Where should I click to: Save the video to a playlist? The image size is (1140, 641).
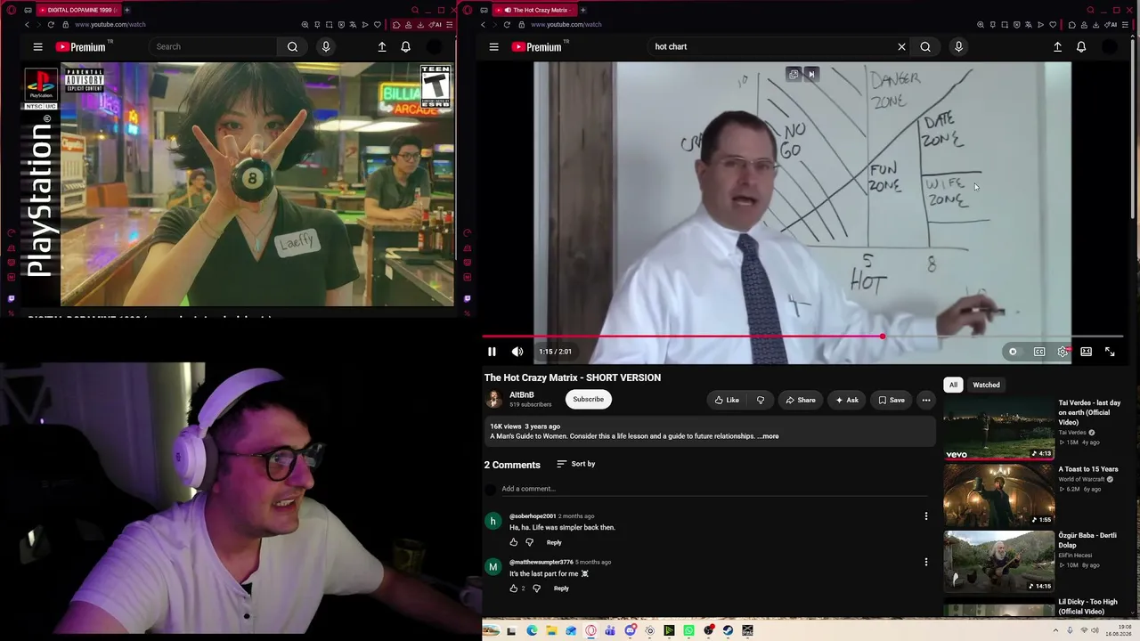[x=891, y=401]
